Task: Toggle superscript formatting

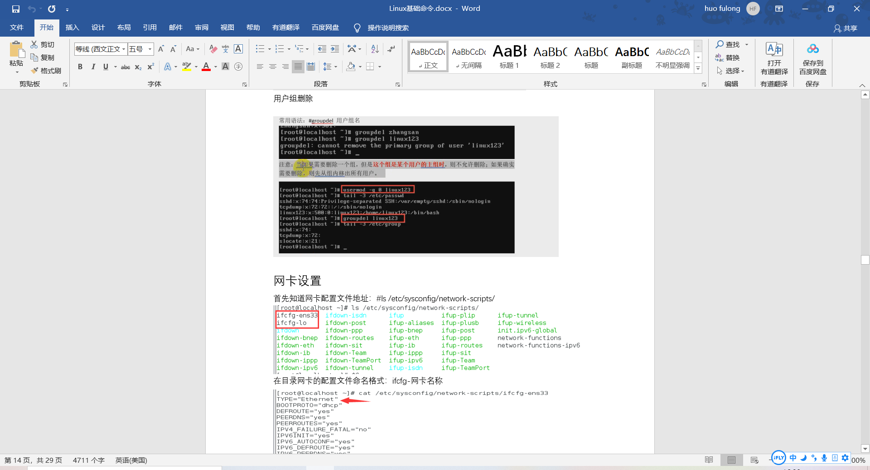Action: click(151, 66)
